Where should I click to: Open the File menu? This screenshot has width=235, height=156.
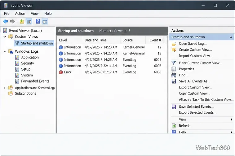pos(7,14)
